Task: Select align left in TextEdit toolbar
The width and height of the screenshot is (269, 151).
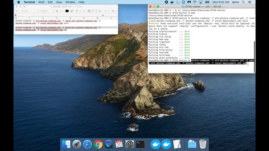Action: point(89,11)
